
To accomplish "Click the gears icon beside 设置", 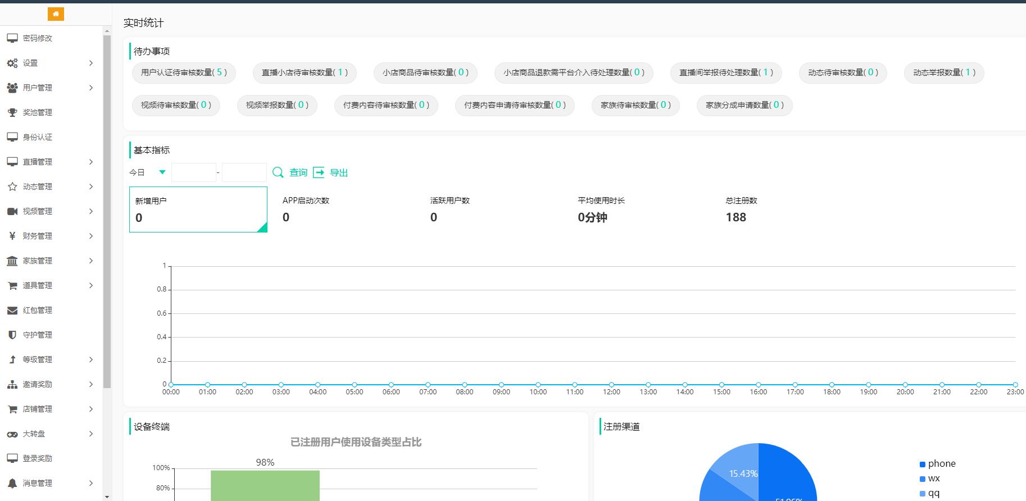I will click(12, 63).
